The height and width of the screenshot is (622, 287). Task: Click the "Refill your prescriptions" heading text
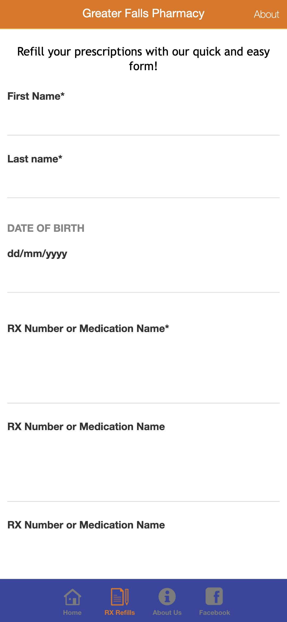(x=143, y=59)
